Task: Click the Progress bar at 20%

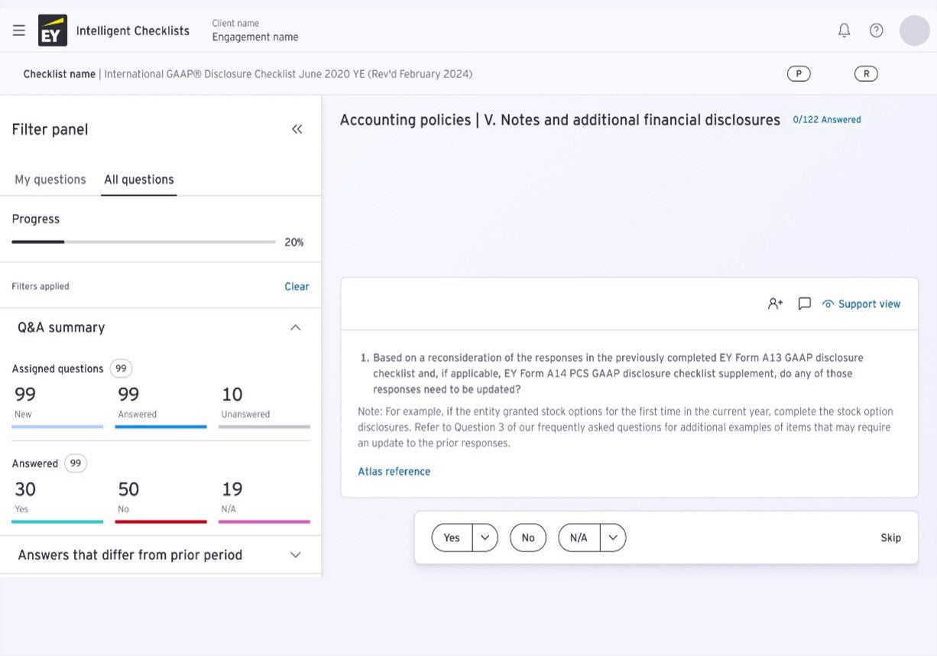Action: tap(144, 242)
